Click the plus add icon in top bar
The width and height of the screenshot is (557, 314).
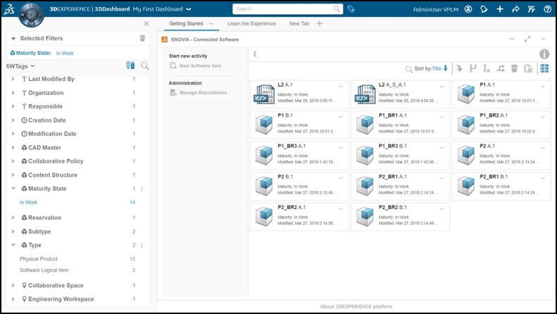[500, 9]
